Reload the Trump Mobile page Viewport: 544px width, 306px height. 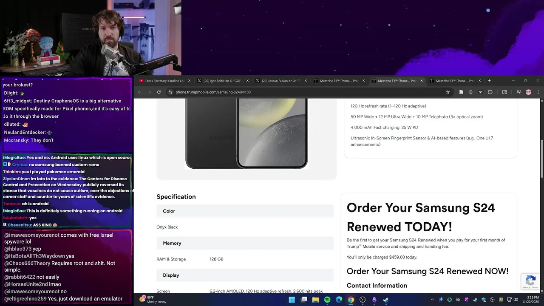point(159,92)
